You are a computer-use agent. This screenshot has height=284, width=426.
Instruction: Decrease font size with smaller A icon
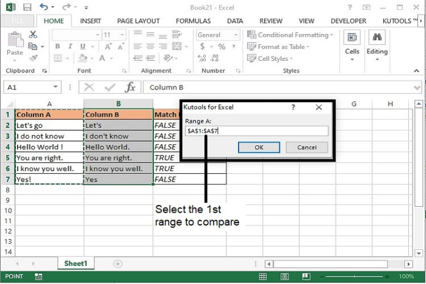120,46
